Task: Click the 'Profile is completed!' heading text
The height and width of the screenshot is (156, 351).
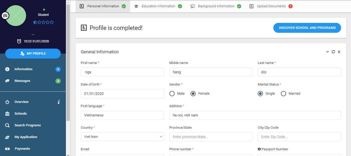Action: pyautogui.click(x=116, y=28)
